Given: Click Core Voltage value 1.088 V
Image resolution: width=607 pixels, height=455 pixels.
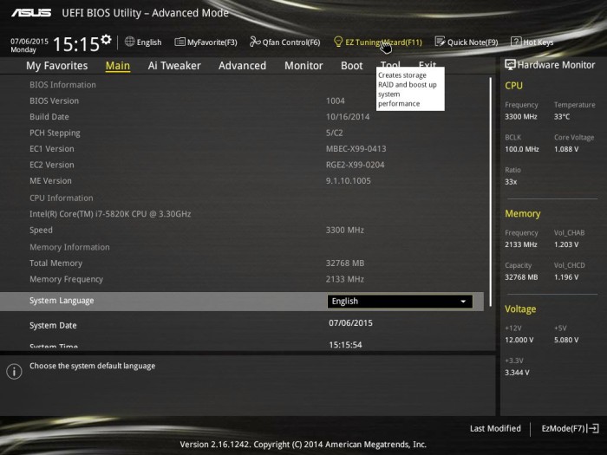Looking at the screenshot, I should pyautogui.click(x=566, y=149).
